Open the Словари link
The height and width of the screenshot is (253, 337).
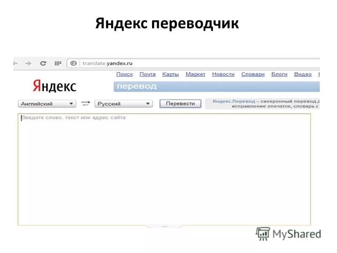point(253,74)
